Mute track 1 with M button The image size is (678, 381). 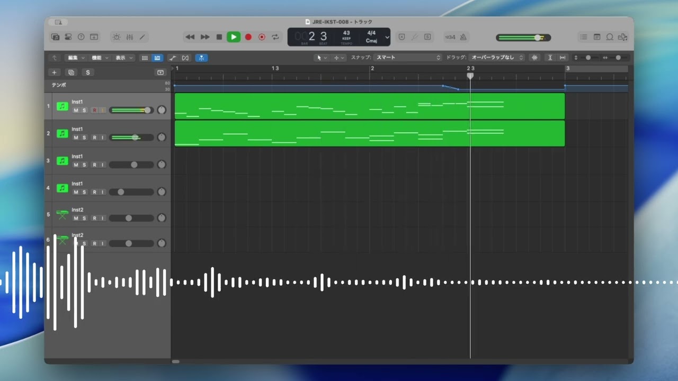pyautogui.click(x=76, y=110)
